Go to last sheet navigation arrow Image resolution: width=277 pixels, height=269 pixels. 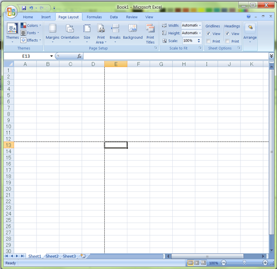23,256
